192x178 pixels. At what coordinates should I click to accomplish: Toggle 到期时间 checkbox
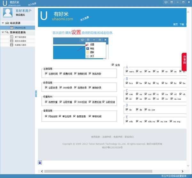[x=75, y=74]
